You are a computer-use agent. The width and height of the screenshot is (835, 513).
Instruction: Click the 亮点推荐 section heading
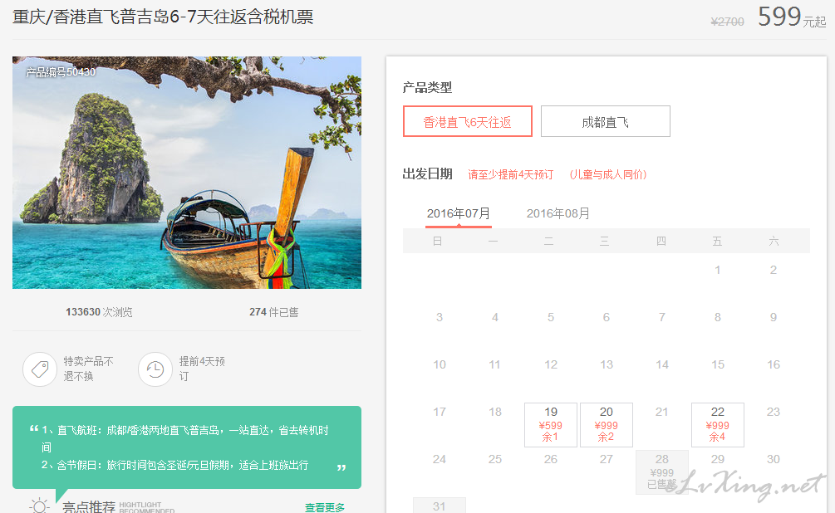pyautogui.click(x=89, y=506)
